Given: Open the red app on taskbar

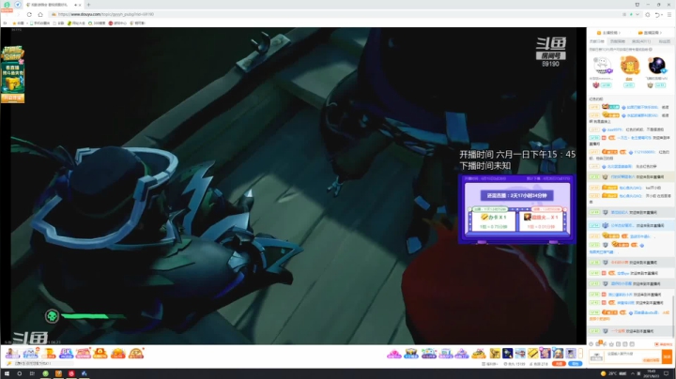Looking at the screenshot, I should coord(71,373).
